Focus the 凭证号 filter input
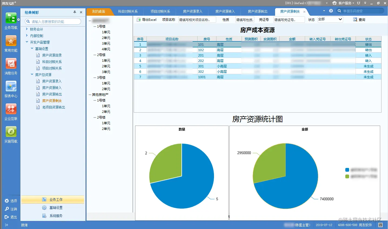 [x=289, y=19]
